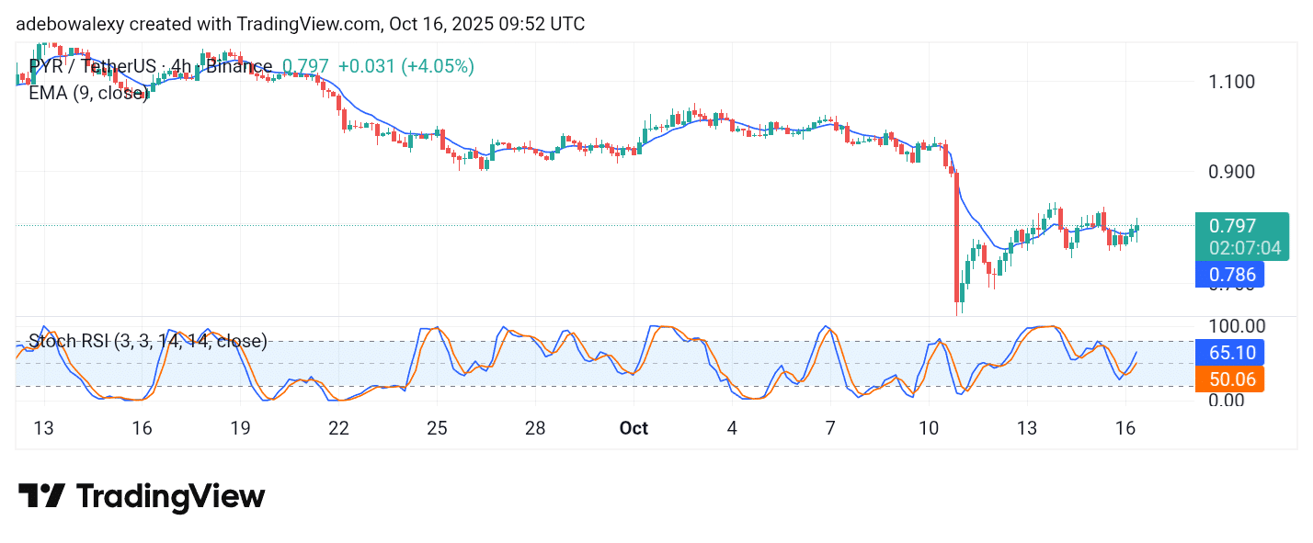
Task: Click the +0.031 (+4.05%) change value
Action: pyautogui.click(x=405, y=66)
